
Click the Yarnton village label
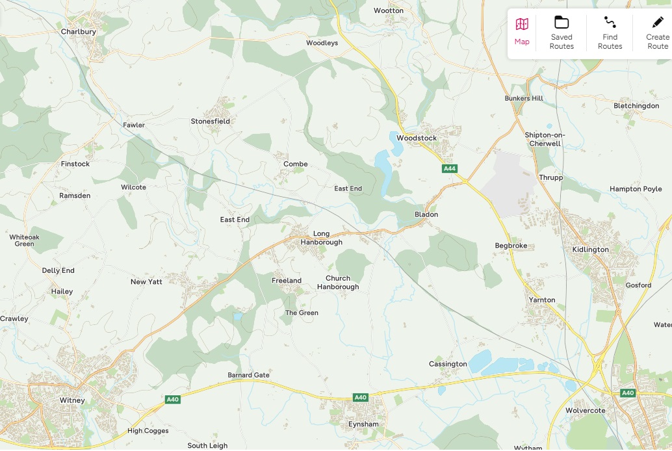point(542,300)
